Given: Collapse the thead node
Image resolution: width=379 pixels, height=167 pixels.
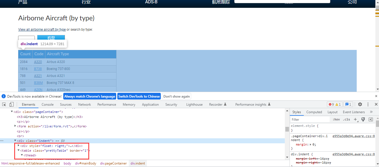Looking at the screenshot, I should pyautogui.click(x=22, y=155).
